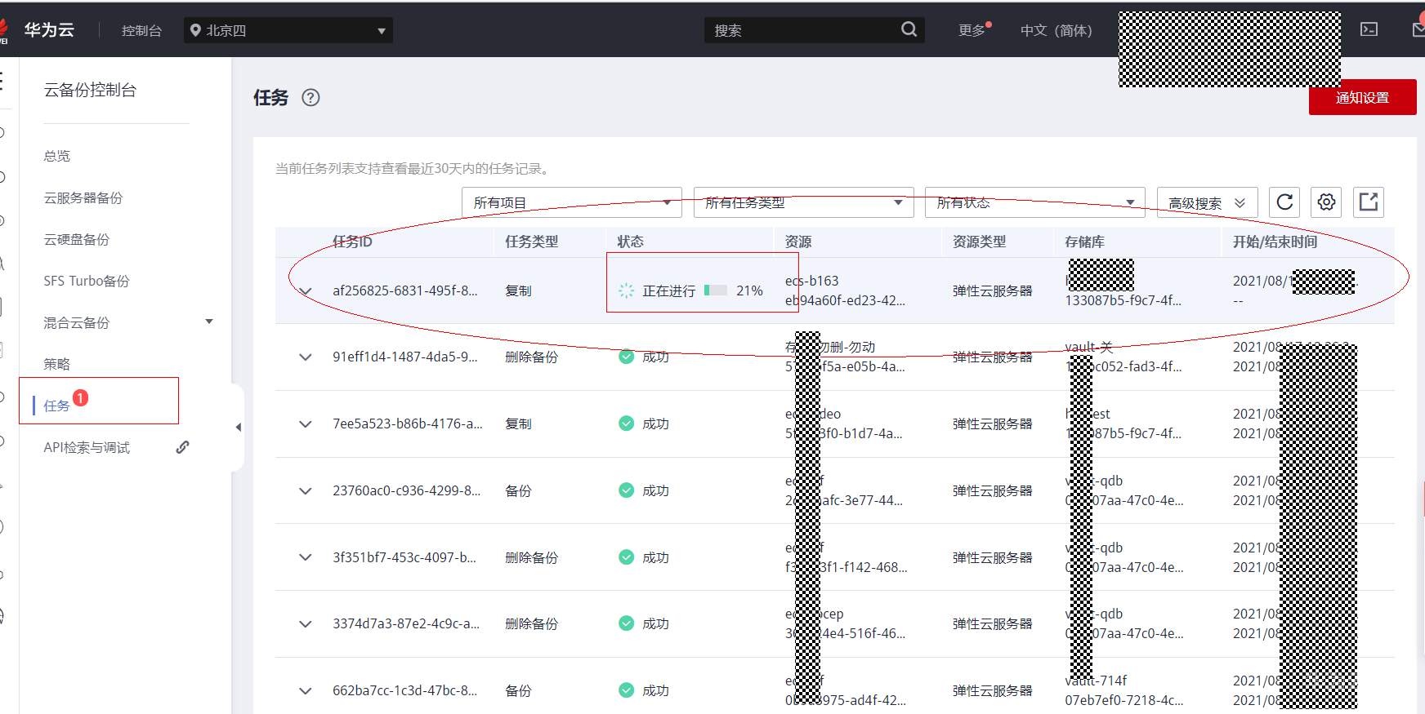
Task: Click the 正在进行 status text
Action: click(x=668, y=290)
